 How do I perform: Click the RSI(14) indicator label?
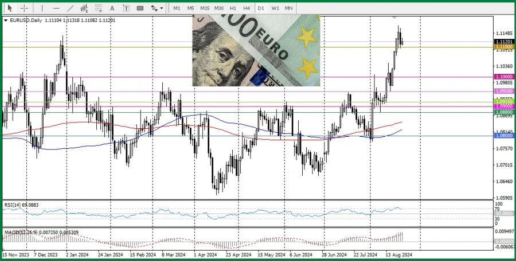coord(21,205)
